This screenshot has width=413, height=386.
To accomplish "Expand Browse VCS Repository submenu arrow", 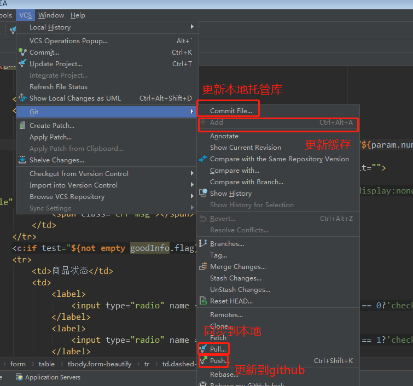I will coord(192,196).
